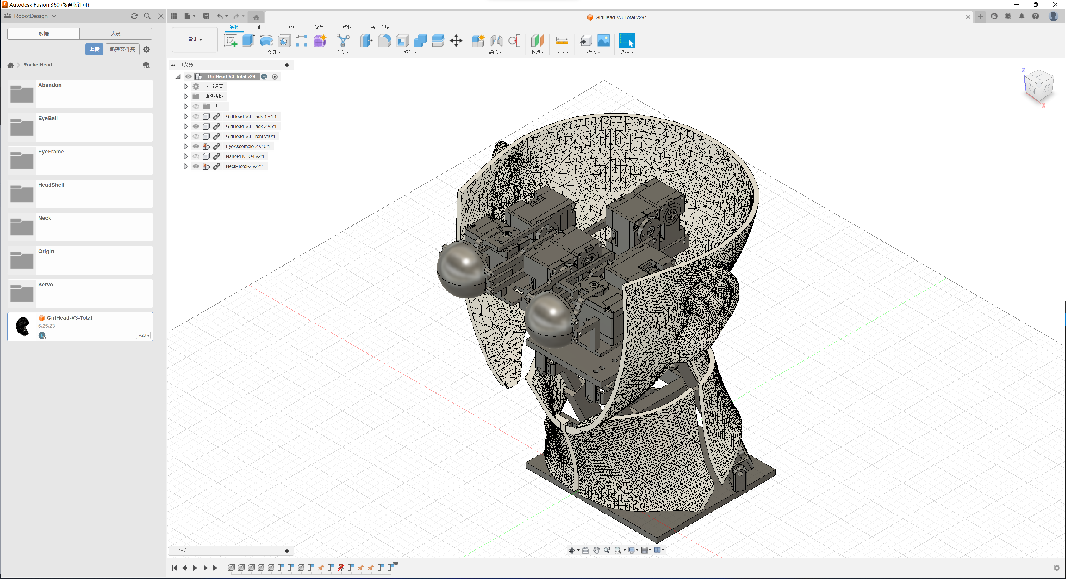Expand the 文档设置 tree node

[x=185, y=86]
